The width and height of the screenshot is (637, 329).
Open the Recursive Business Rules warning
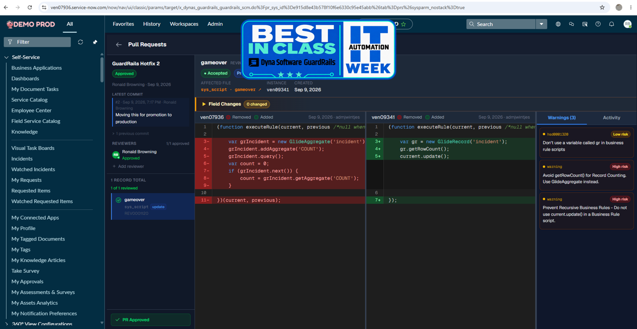click(x=586, y=210)
